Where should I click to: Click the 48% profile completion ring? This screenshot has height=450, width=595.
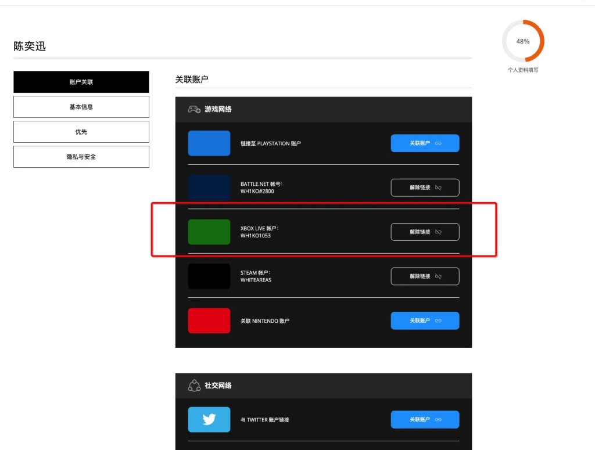[x=523, y=41]
